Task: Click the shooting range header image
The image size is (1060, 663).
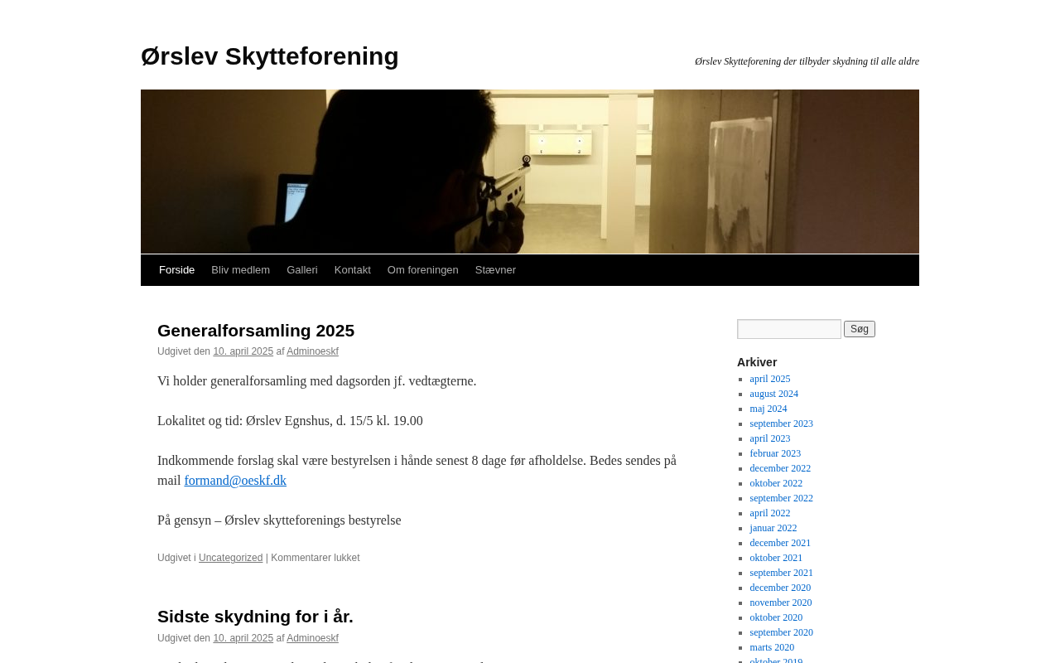Action: (x=530, y=172)
